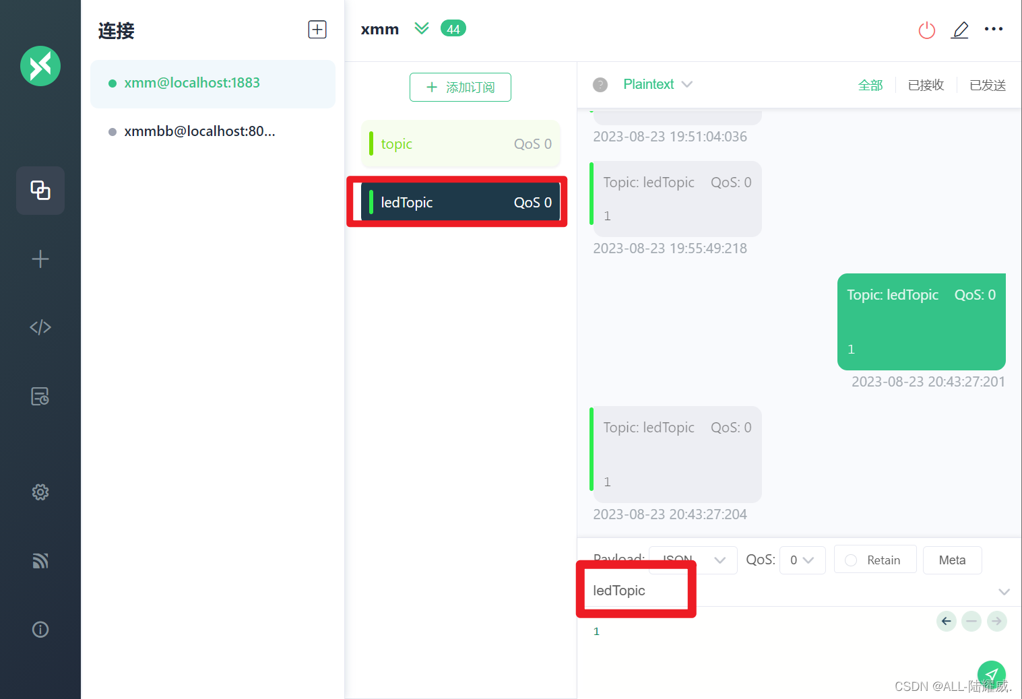Click the new connection plus icon in sidebar
The height and width of the screenshot is (699, 1022).
tap(40, 259)
